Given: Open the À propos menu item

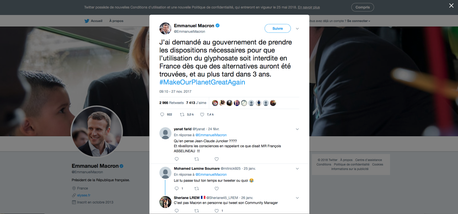Looking at the screenshot, I should click(x=116, y=21).
